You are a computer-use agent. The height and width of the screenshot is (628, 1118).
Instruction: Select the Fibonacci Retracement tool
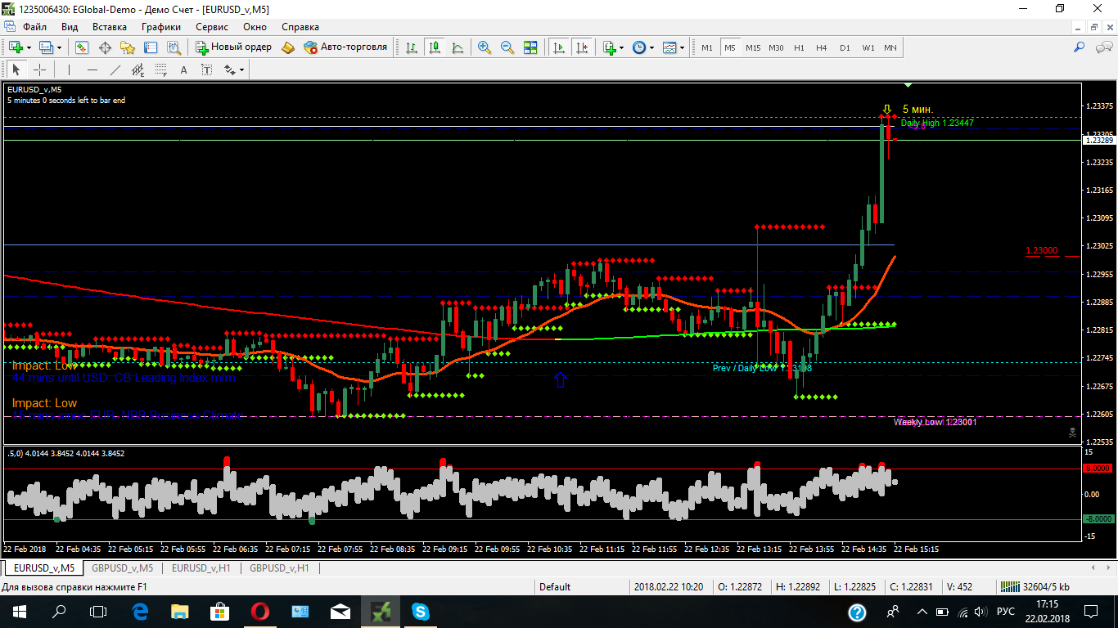click(161, 70)
